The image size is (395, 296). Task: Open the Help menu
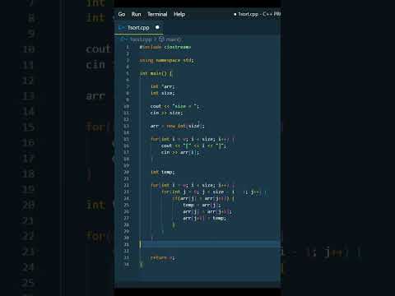pyautogui.click(x=179, y=14)
